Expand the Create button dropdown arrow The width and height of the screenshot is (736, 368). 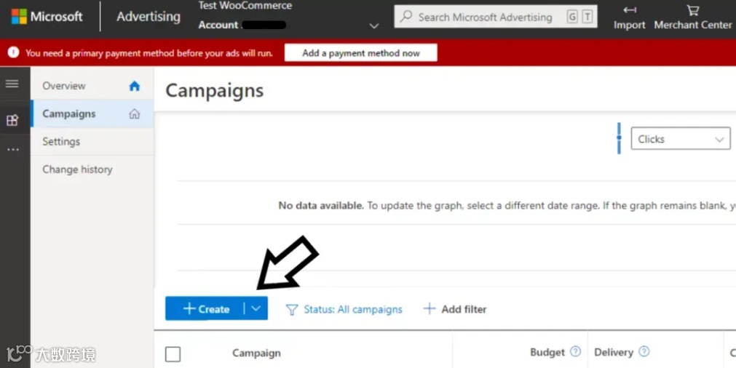[x=256, y=308]
